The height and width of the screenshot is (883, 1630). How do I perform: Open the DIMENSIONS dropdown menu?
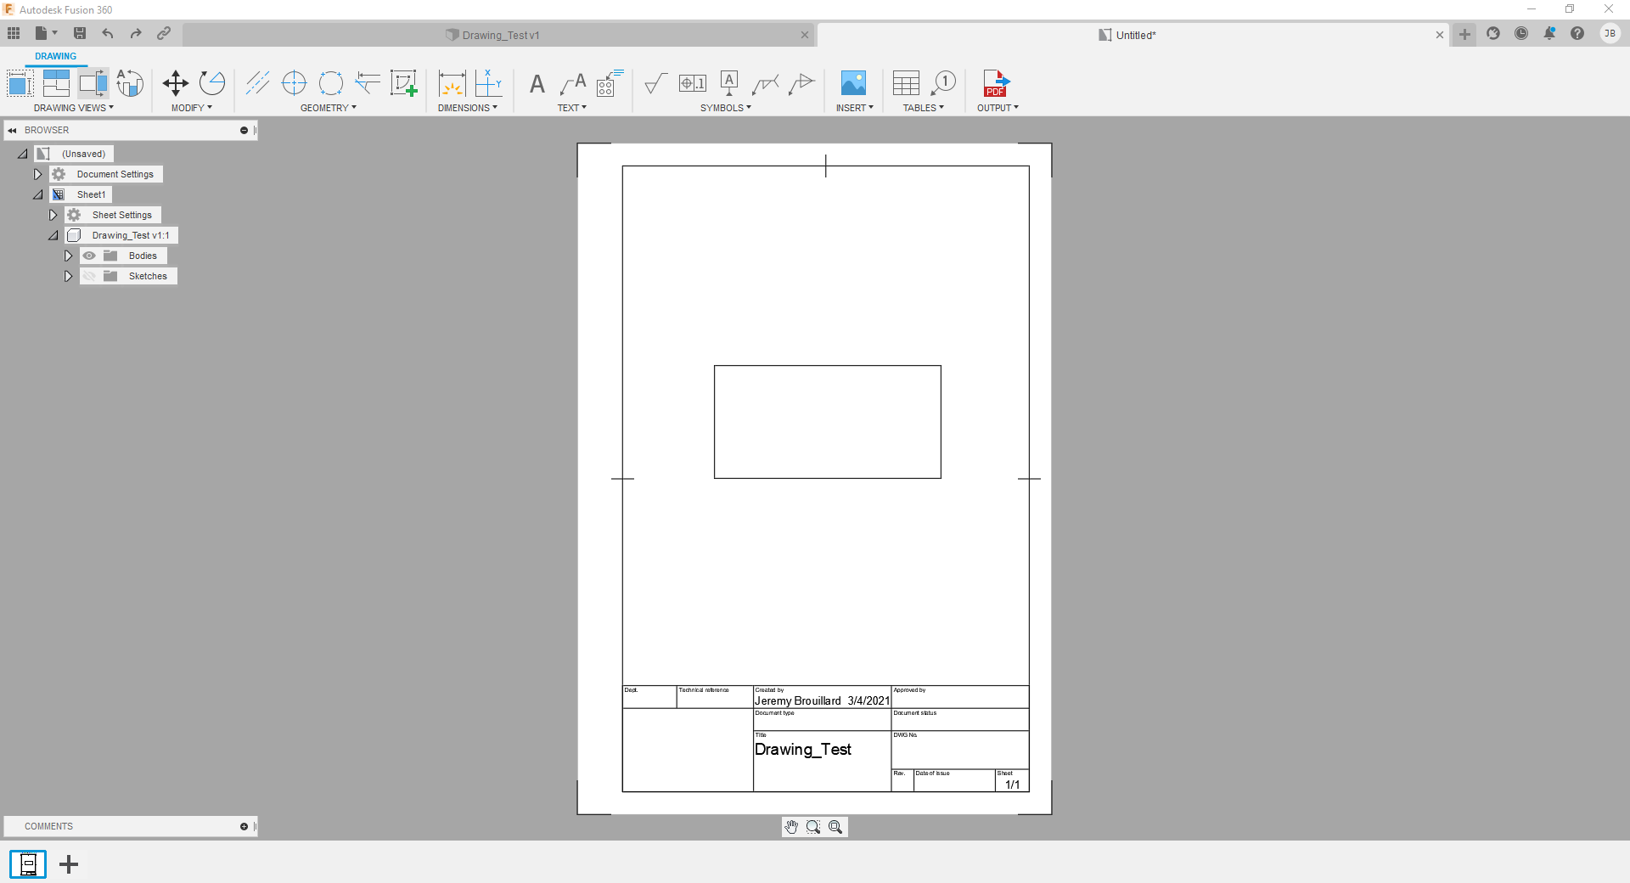[x=467, y=108]
